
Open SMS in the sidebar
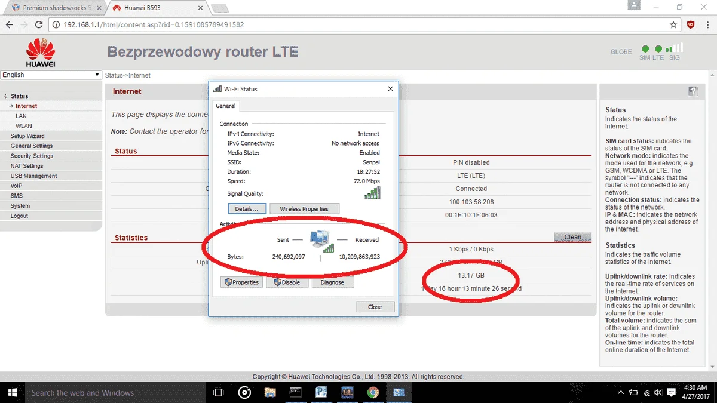16,196
